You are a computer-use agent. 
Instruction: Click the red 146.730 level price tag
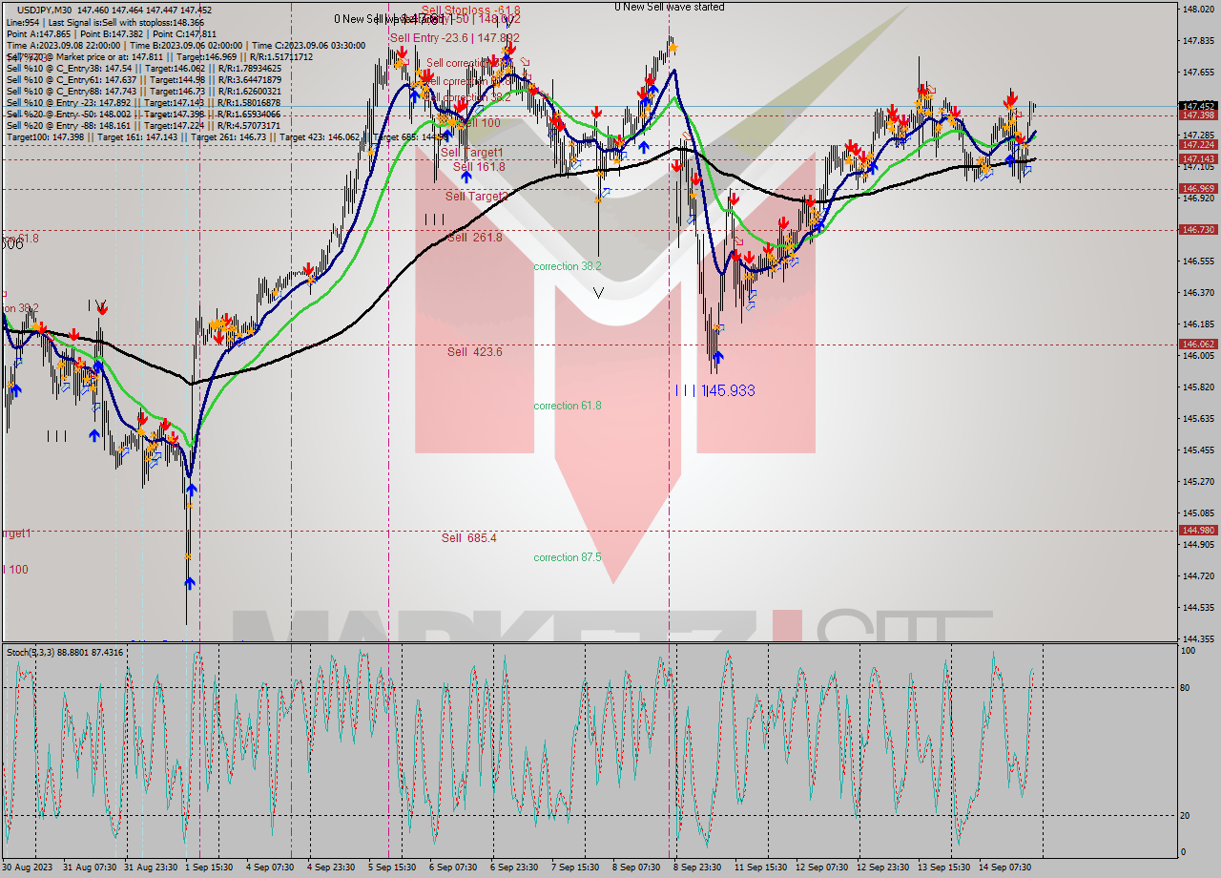point(1198,229)
